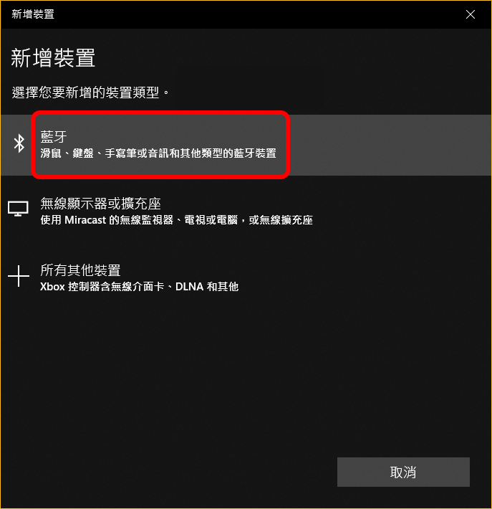Image resolution: width=492 pixels, height=509 pixels.
Task: Click the Miracast wireless monitor description text
Action: tap(176, 220)
